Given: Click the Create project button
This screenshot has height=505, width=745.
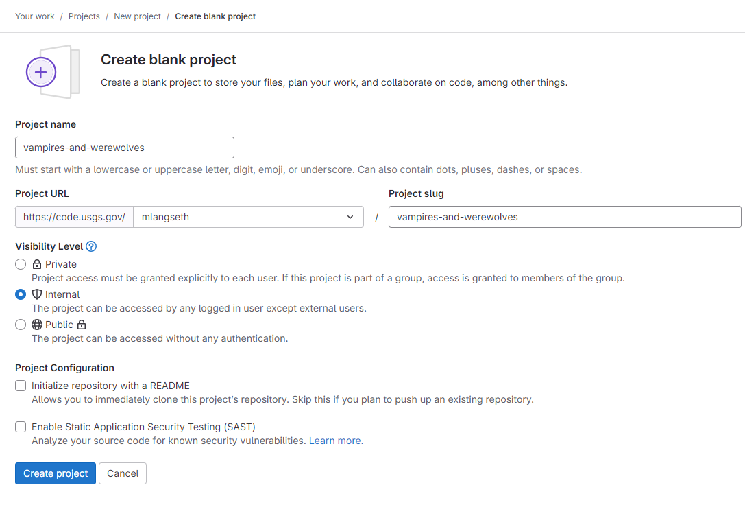Looking at the screenshot, I should click(56, 473).
